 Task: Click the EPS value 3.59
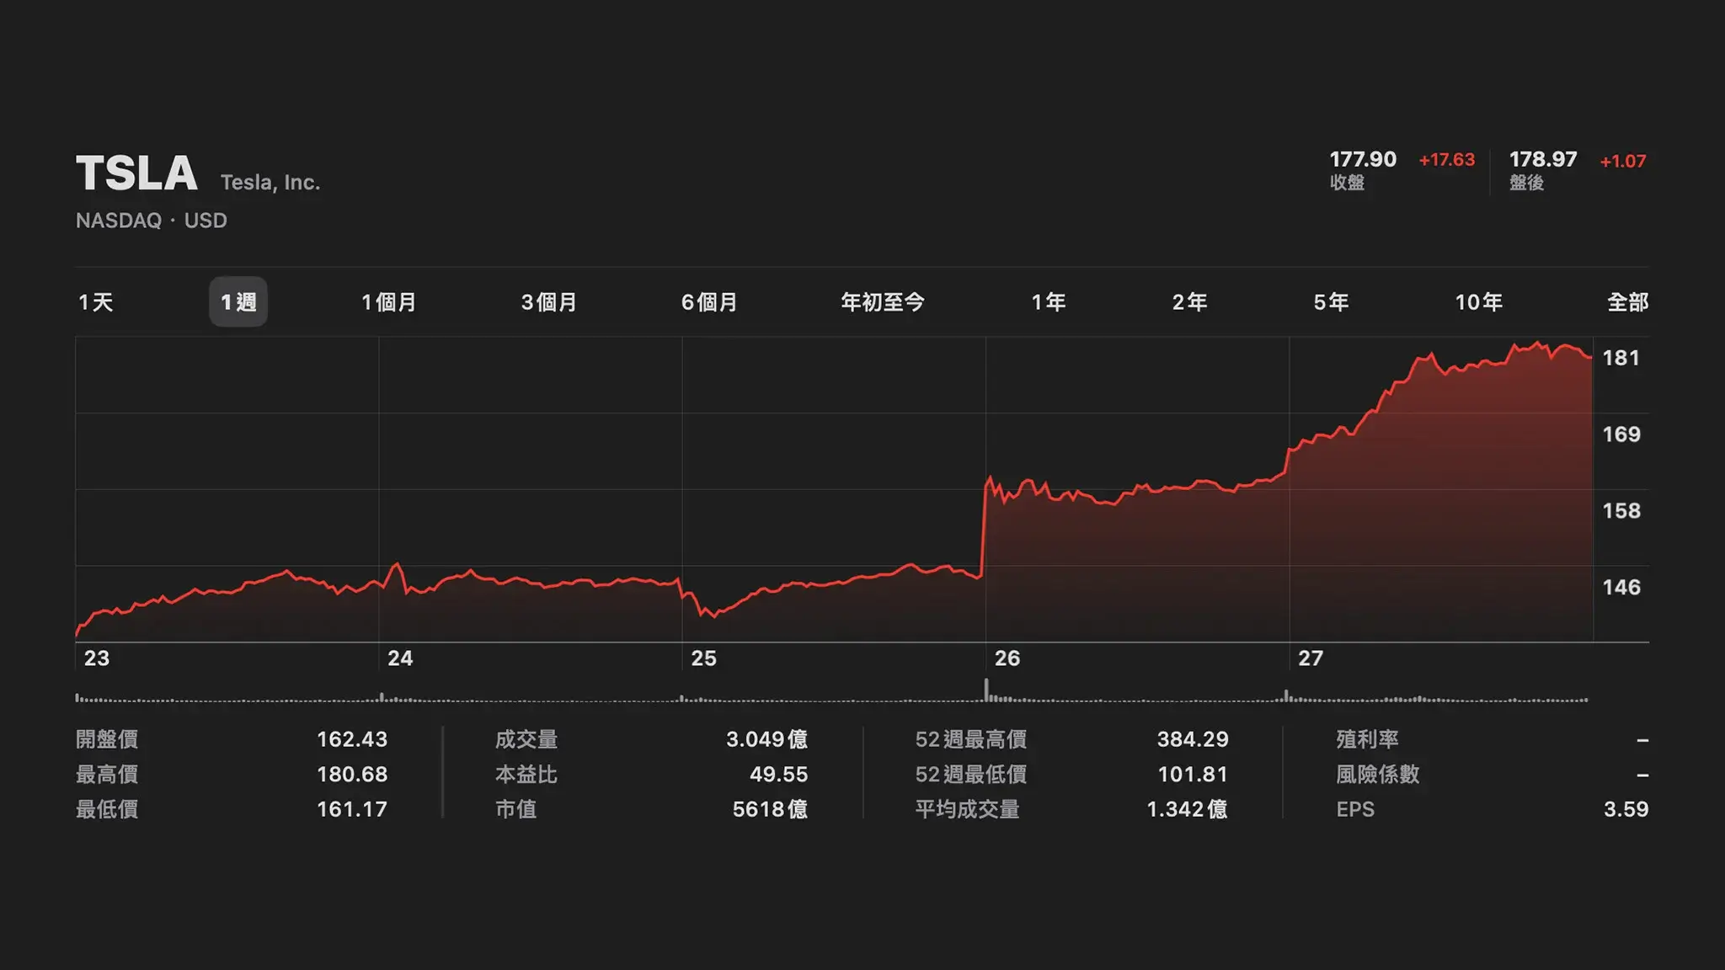pyautogui.click(x=1626, y=809)
